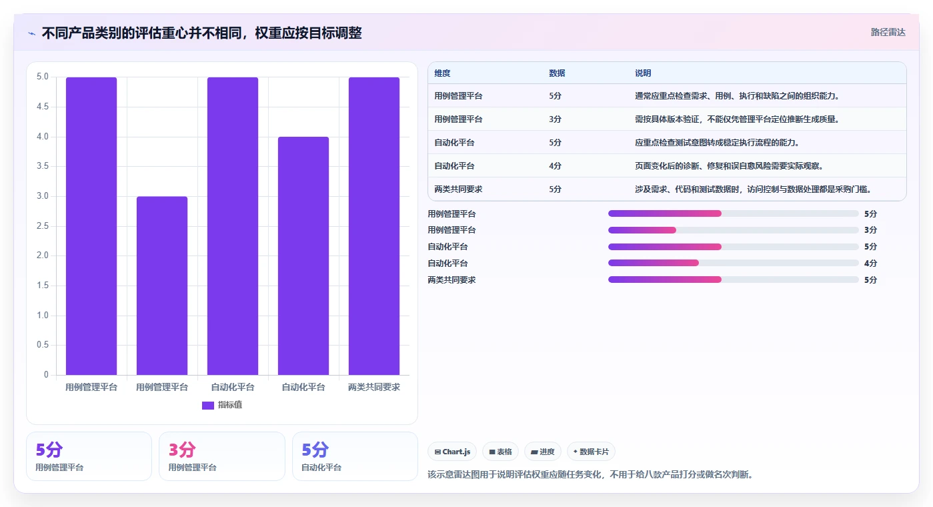
Task: Click the table cell 应重点检查测试意图转成稳定执行流程的能力
Action: click(x=717, y=143)
